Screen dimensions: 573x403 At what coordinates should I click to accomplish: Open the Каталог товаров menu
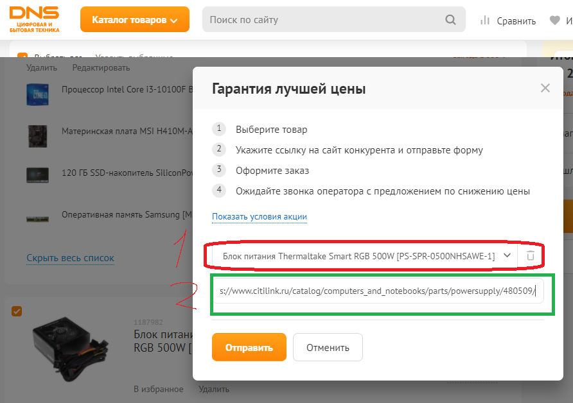pos(135,19)
